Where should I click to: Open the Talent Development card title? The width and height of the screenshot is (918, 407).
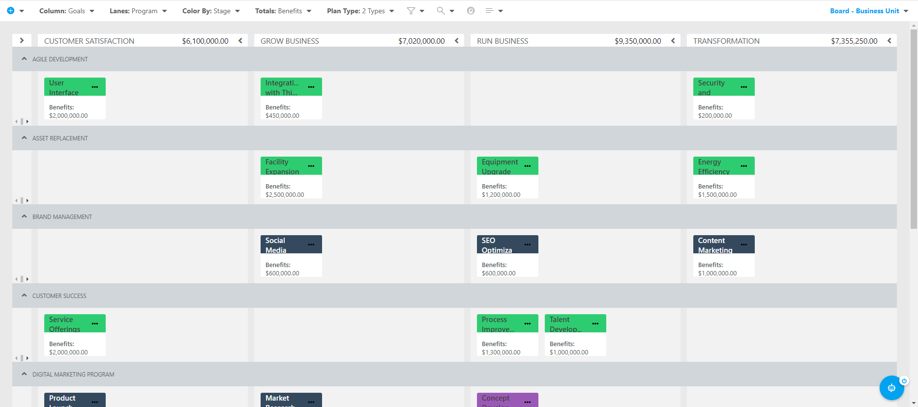click(x=565, y=324)
